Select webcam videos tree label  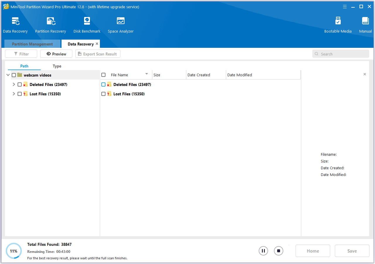click(x=37, y=75)
